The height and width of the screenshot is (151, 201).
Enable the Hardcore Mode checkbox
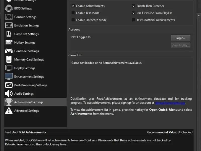(x=73, y=20)
